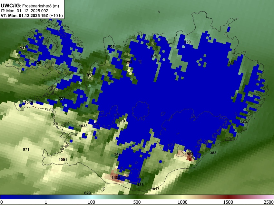Click the '(+10 h)' forecast offset text
Screen dimensions: 274x205
point(56,15)
